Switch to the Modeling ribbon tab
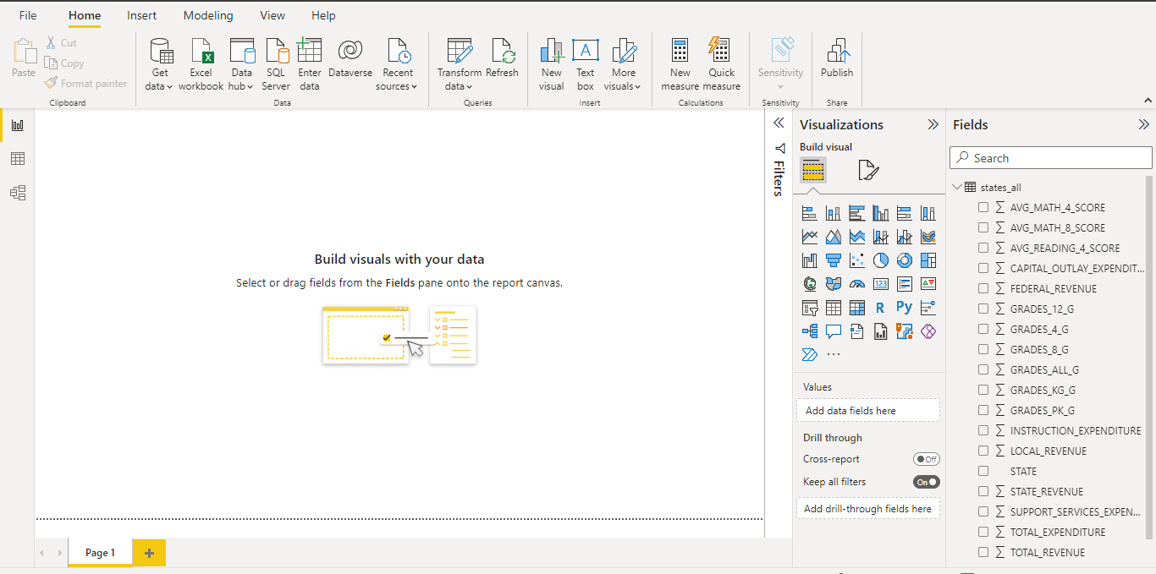The width and height of the screenshot is (1156, 574). (x=207, y=14)
